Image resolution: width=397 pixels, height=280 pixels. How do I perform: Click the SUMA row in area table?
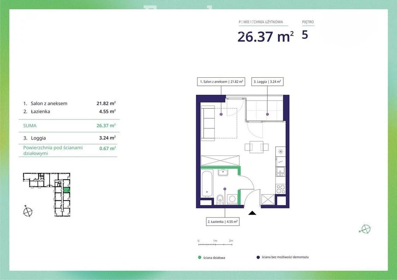pos(69,126)
